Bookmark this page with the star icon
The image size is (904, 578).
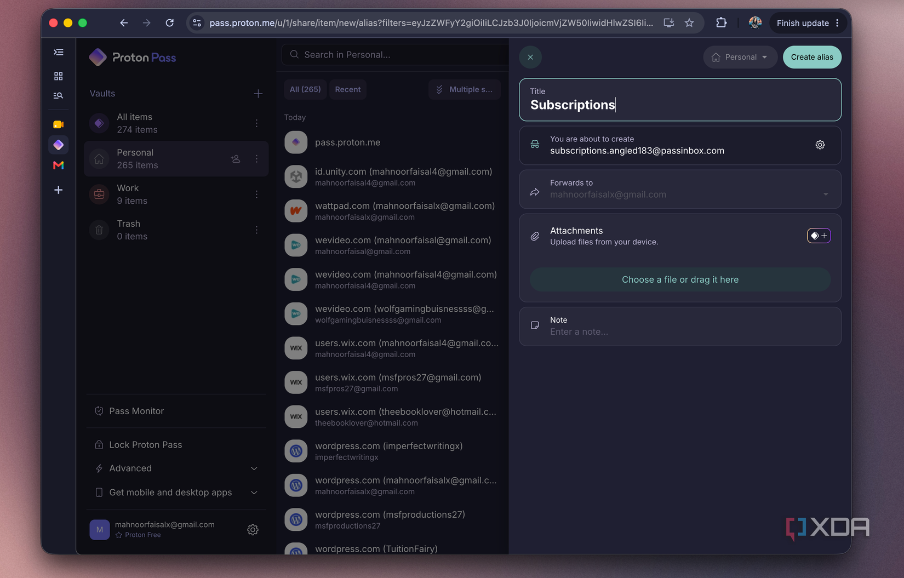pos(689,23)
